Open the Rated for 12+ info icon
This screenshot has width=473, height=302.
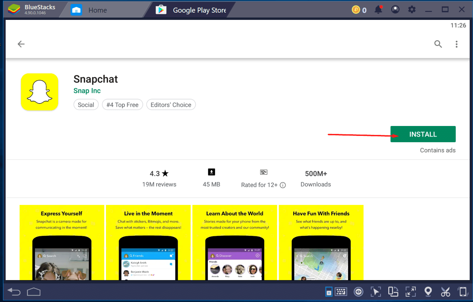(283, 185)
